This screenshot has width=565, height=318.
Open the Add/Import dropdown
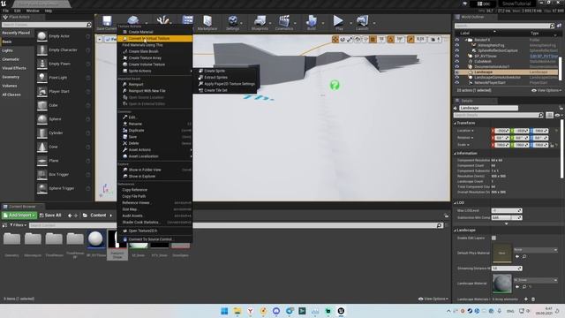pos(19,216)
